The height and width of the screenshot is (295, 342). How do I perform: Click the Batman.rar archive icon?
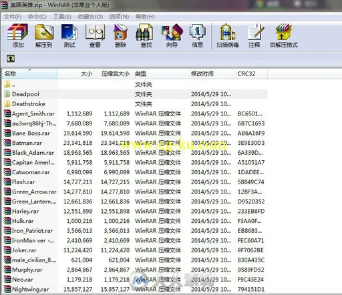(7, 143)
